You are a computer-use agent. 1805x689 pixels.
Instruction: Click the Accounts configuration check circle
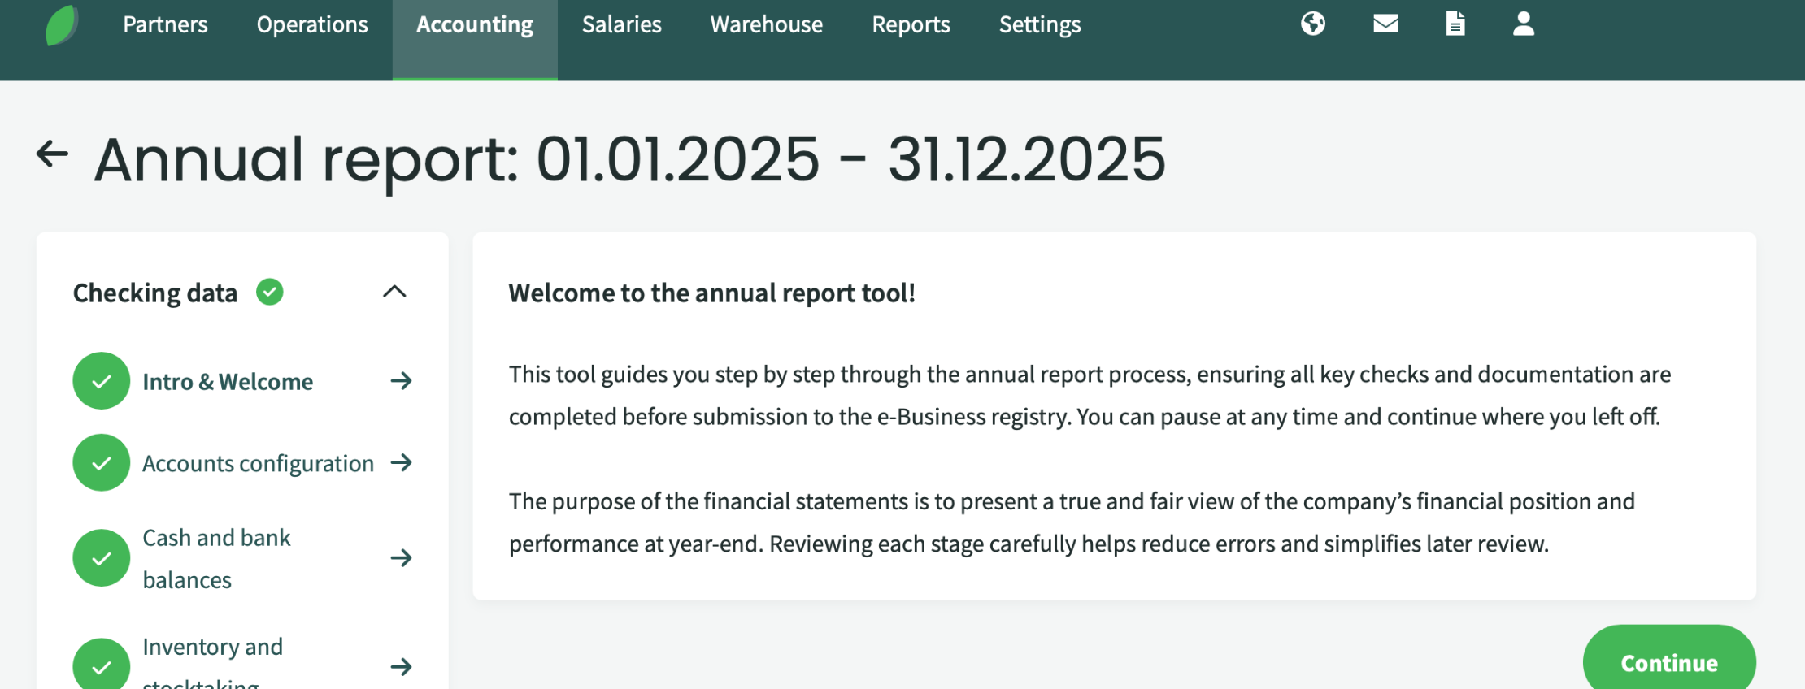(102, 462)
